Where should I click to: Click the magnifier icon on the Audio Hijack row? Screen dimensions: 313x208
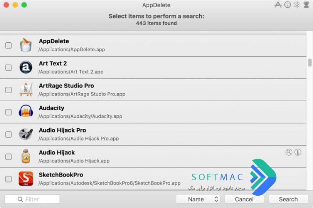(x=289, y=152)
